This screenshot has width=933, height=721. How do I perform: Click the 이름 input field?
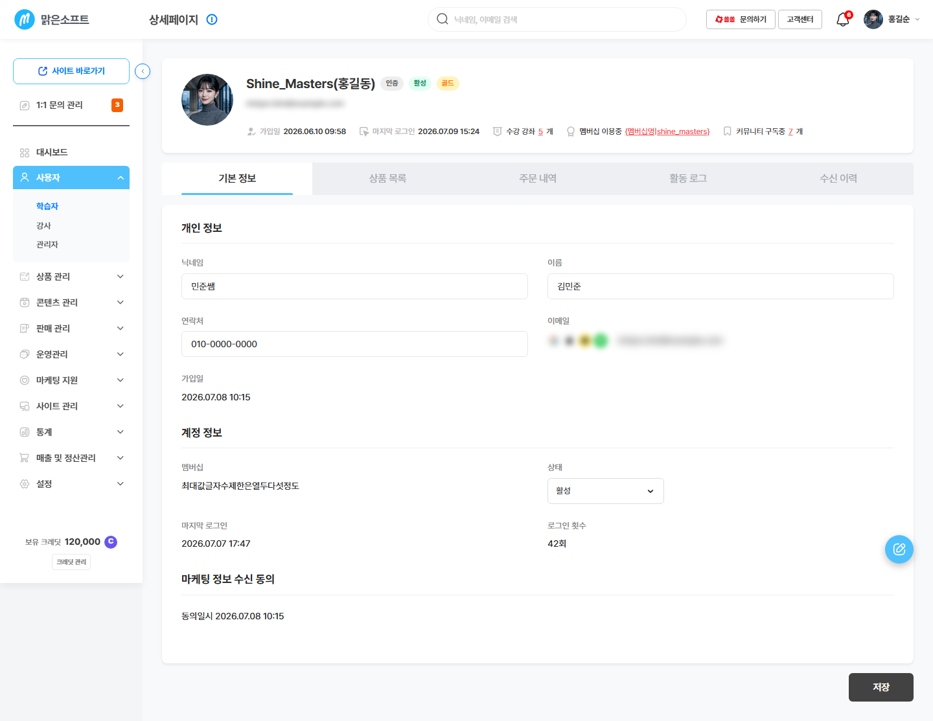(x=720, y=286)
